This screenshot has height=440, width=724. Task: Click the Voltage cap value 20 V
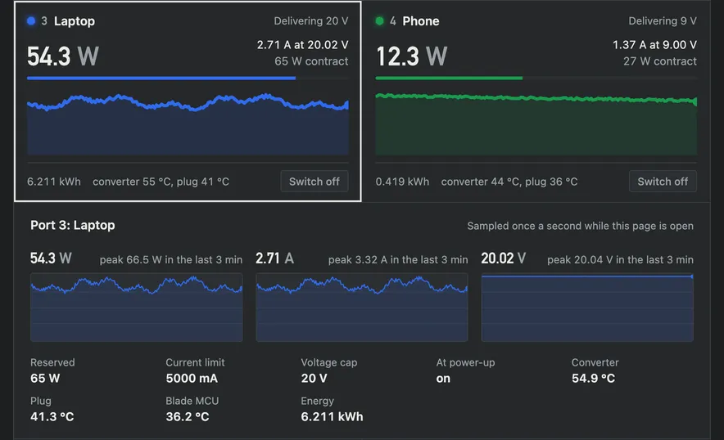pos(314,378)
